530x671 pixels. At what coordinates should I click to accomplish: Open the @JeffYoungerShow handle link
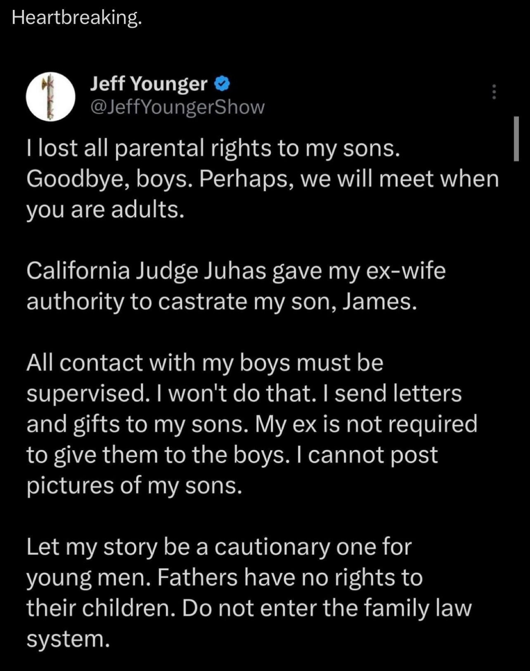click(x=177, y=107)
